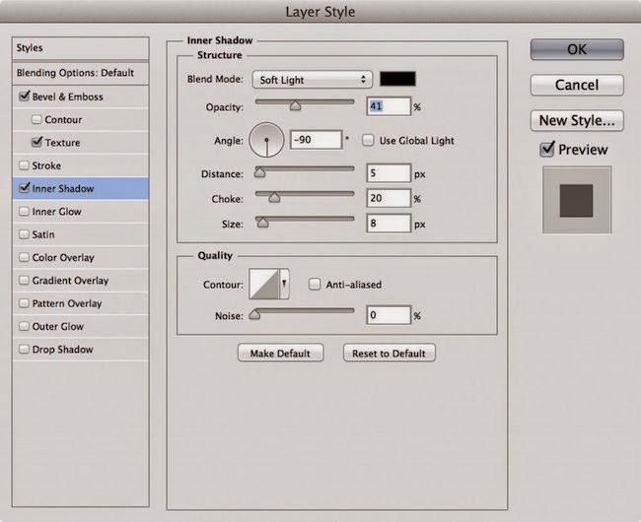641x522 pixels.
Task: Click the Angle dial control
Action: [266, 140]
